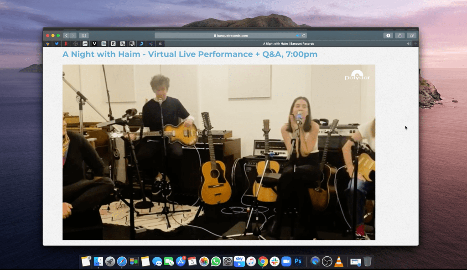467x270 pixels.
Task: Select the 'A Night with Haim' tab
Action: (x=288, y=44)
